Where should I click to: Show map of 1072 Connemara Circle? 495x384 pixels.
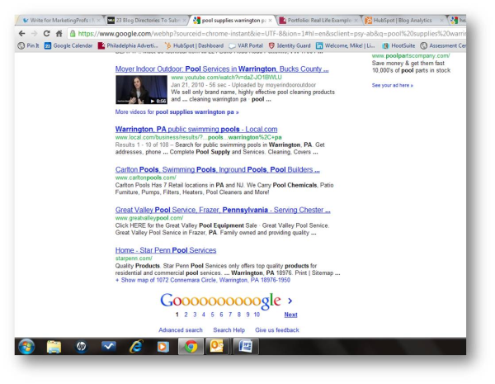(203, 280)
